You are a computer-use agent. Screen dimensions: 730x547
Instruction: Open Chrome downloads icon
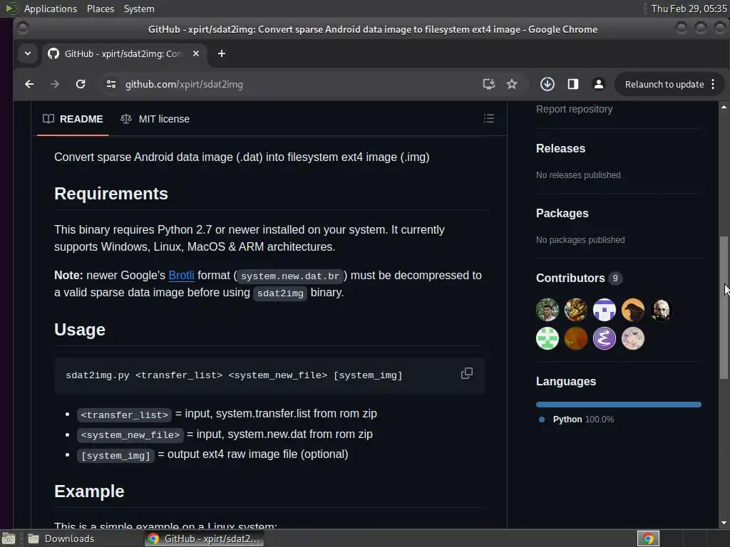tap(547, 84)
